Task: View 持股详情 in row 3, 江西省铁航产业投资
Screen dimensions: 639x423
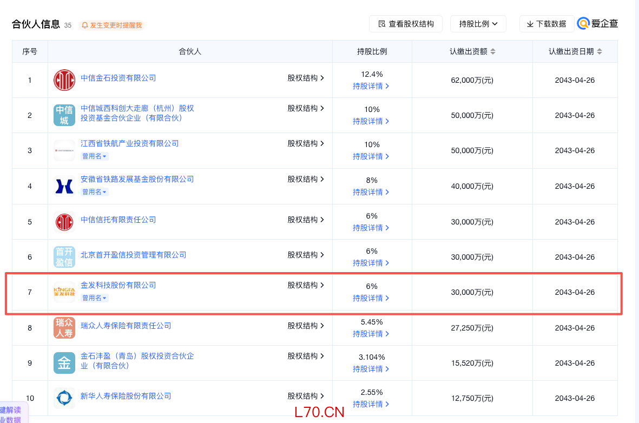Action: (x=371, y=156)
